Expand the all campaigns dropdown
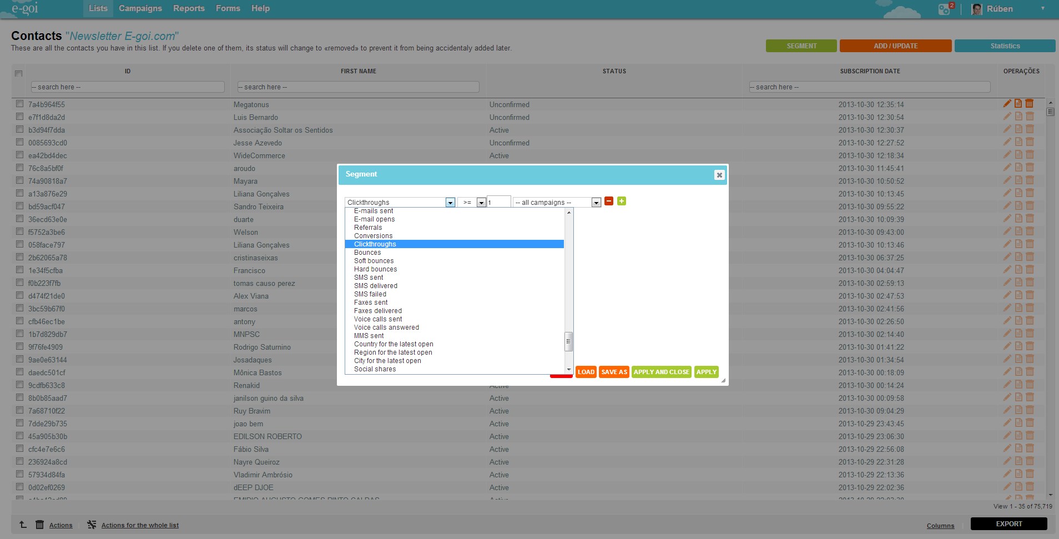 pos(596,203)
